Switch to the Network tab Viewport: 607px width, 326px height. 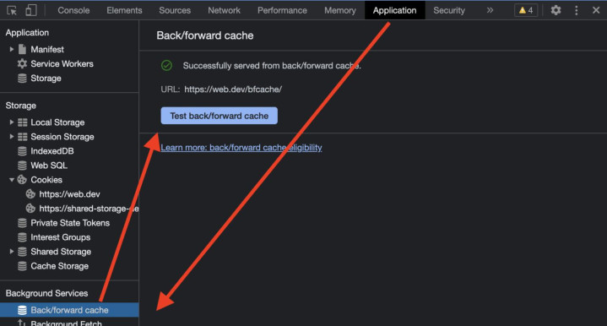click(x=224, y=10)
